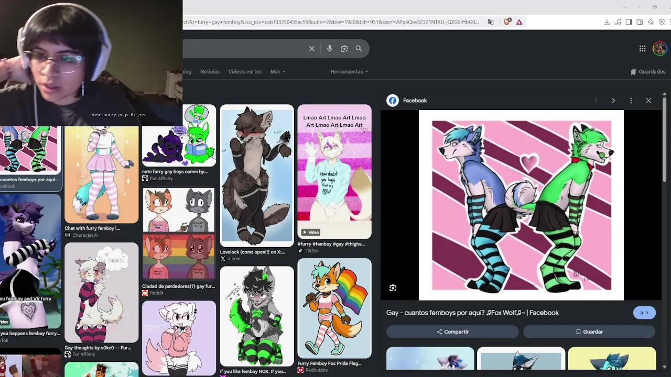The width and height of the screenshot is (671, 377).
Task: Open the 'Ciudad de perdedores' Reddit thumbnail
Action: tap(179, 234)
